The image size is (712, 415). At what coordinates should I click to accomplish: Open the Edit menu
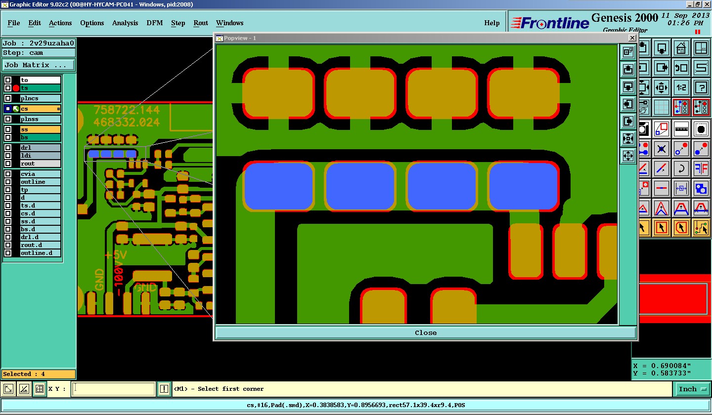pyautogui.click(x=35, y=23)
